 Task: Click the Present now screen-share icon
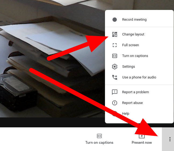point(142,136)
